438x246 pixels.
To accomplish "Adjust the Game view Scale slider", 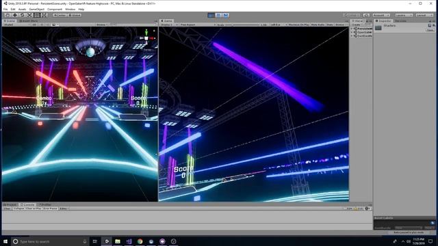I will coord(242,25).
